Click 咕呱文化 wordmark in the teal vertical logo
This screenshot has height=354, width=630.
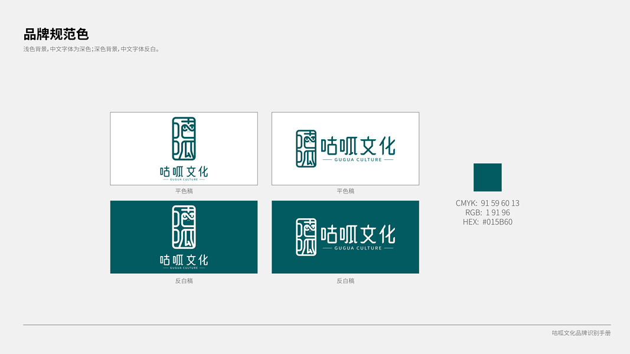pos(184,260)
